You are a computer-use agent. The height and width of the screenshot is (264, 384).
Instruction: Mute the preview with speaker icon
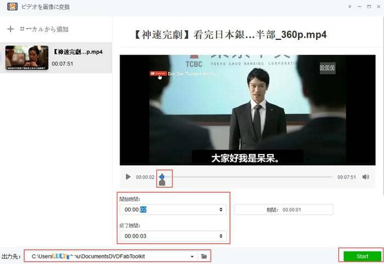pos(365,177)
